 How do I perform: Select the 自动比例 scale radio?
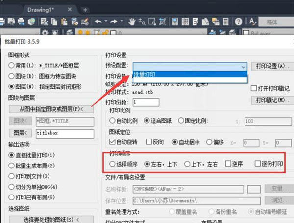pyautogui.click(x=112, y=120)
